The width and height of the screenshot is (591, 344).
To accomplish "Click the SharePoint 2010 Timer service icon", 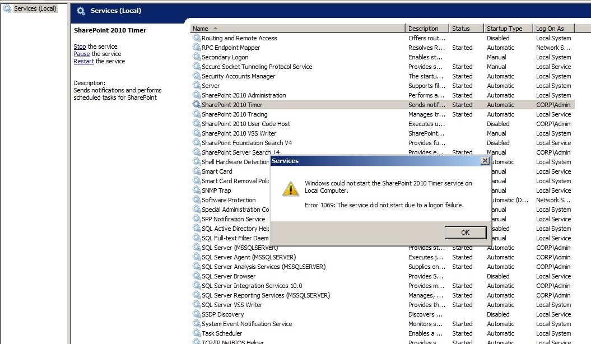I will point(196,104).
